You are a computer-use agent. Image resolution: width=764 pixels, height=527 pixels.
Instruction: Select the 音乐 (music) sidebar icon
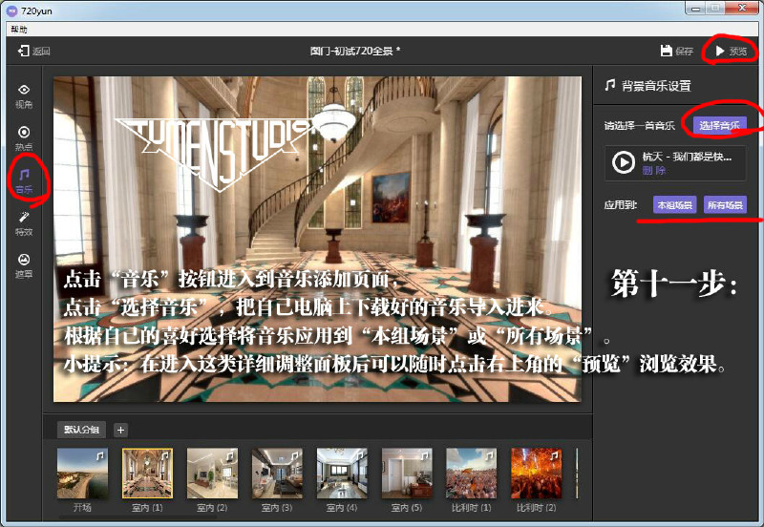(x=24, y=181)
